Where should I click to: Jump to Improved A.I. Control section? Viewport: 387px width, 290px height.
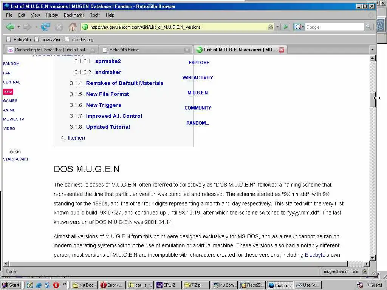click(114, 116)
